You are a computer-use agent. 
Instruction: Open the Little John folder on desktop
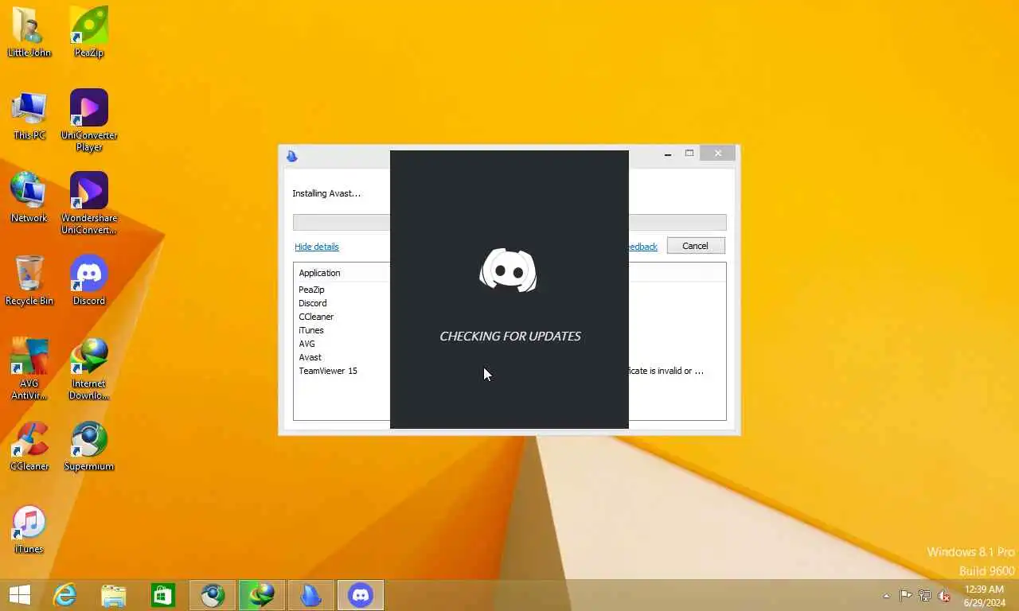pyautogui.click(x=29, y=32)
